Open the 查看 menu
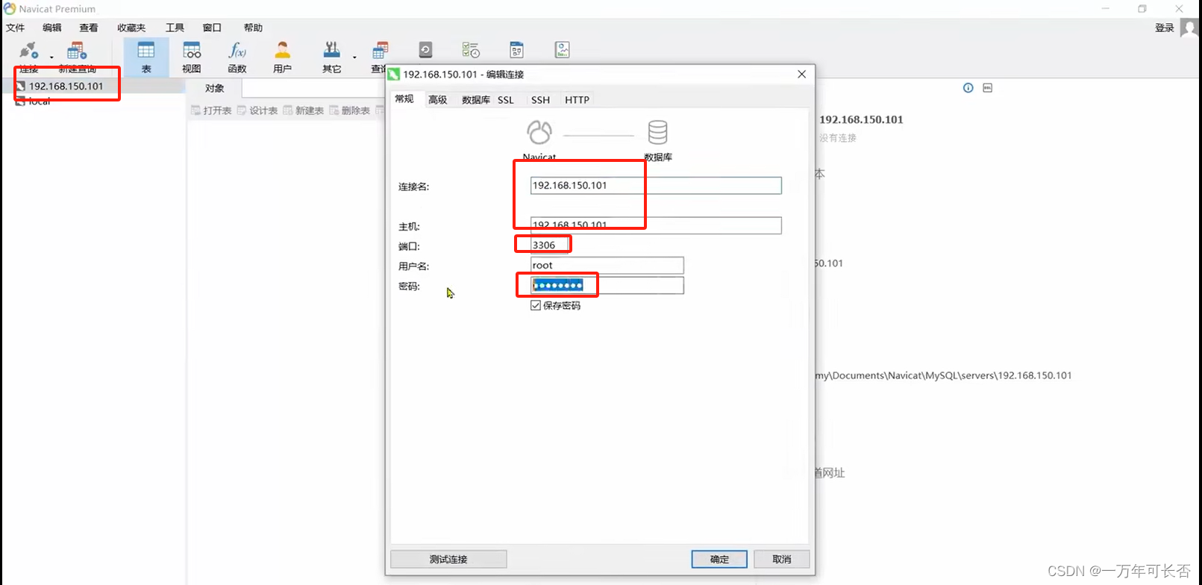The width and height of the screenshot is (1202, 585). 89,28
